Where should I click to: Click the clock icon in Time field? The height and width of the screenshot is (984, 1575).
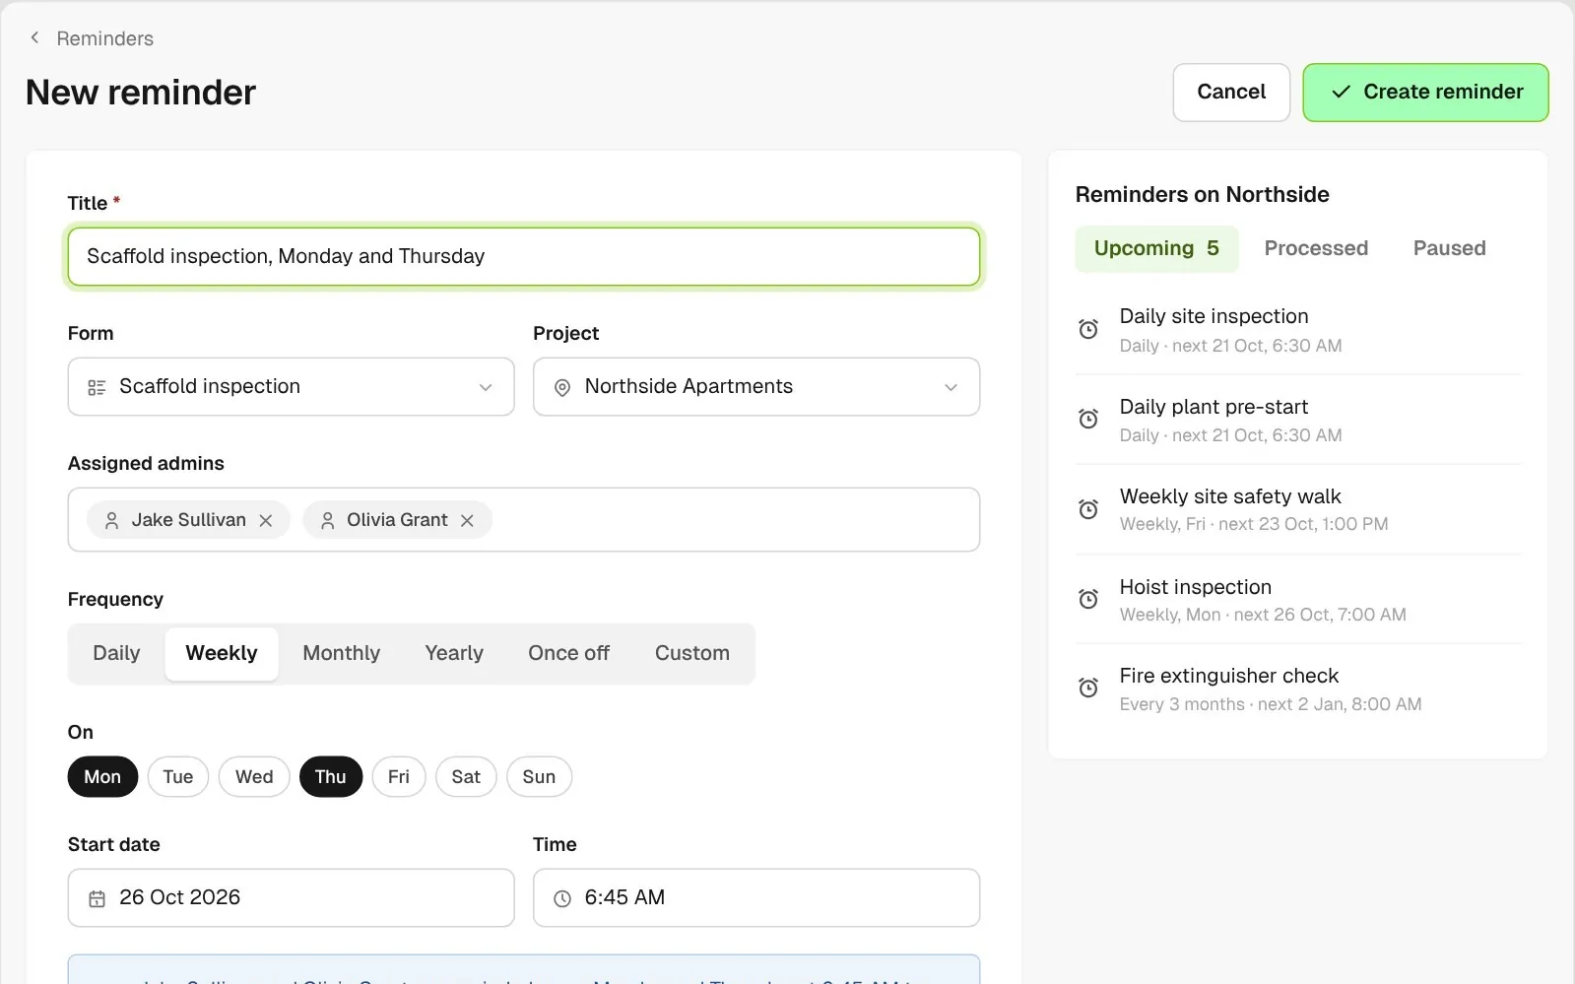click(562, 898)
